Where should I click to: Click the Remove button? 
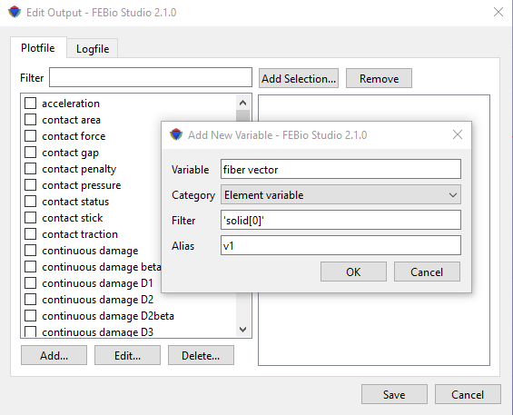379,78
